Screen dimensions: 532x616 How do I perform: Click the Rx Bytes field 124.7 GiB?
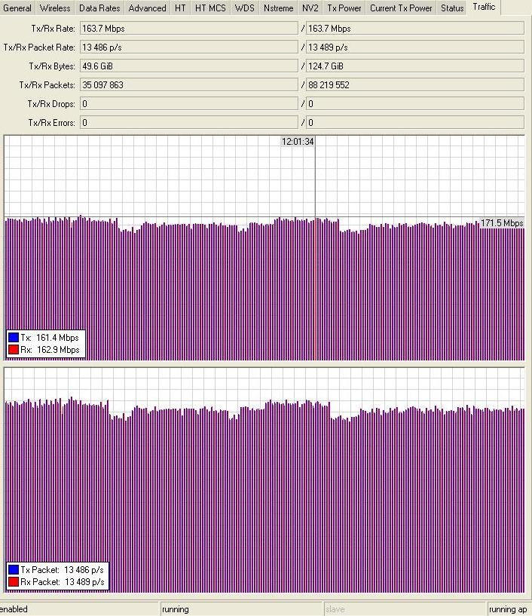(415, 66)
